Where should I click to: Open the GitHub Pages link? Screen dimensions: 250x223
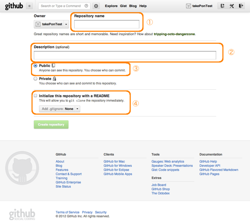209,174
